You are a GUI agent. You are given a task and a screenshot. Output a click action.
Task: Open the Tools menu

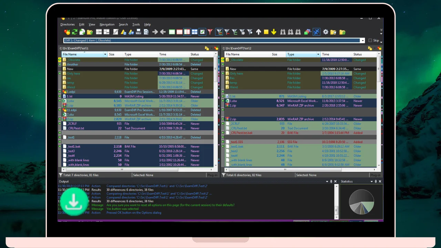[x=136, y=24]
